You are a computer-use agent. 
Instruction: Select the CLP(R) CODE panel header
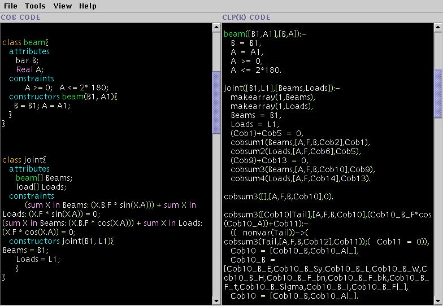coord(246,18)
